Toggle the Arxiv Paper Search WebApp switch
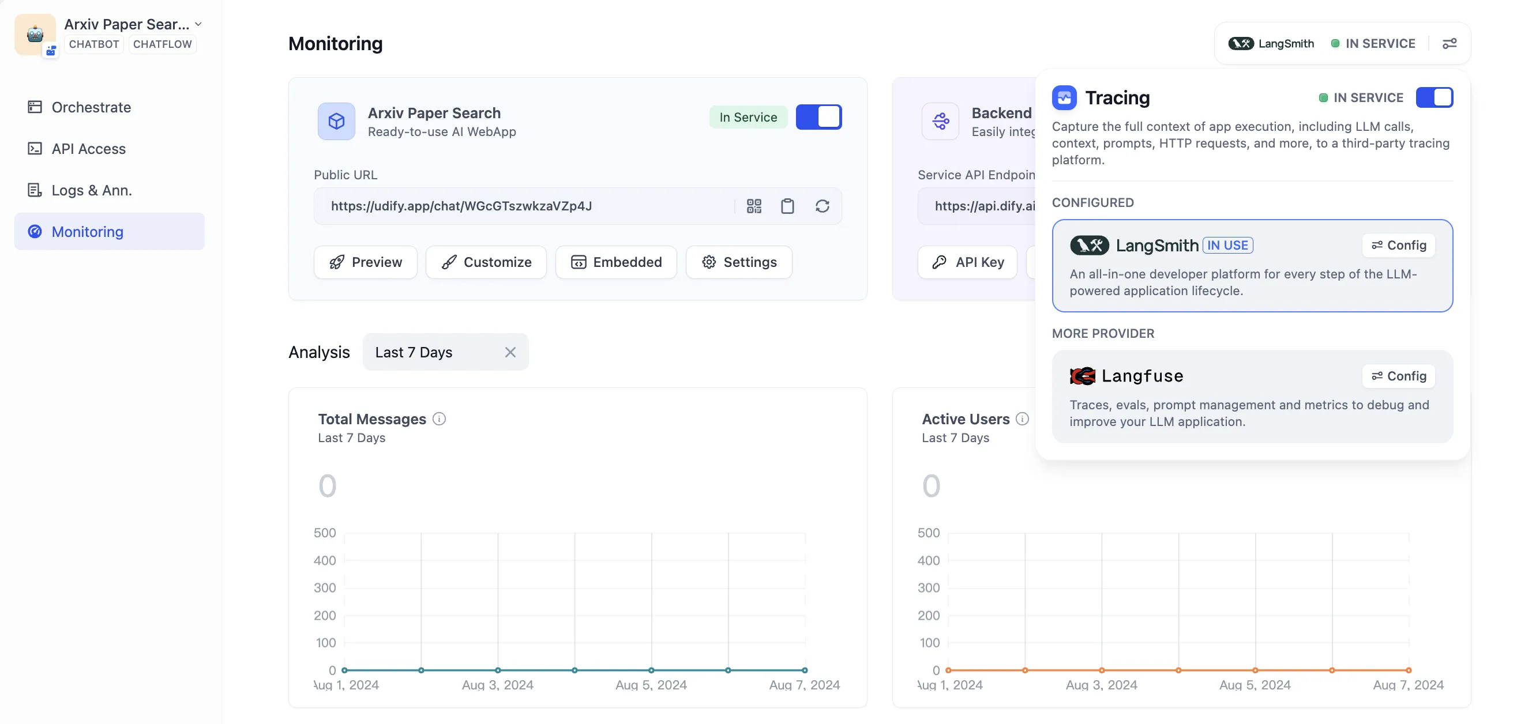The image size is (1532, 724). [x=818, y=117]
